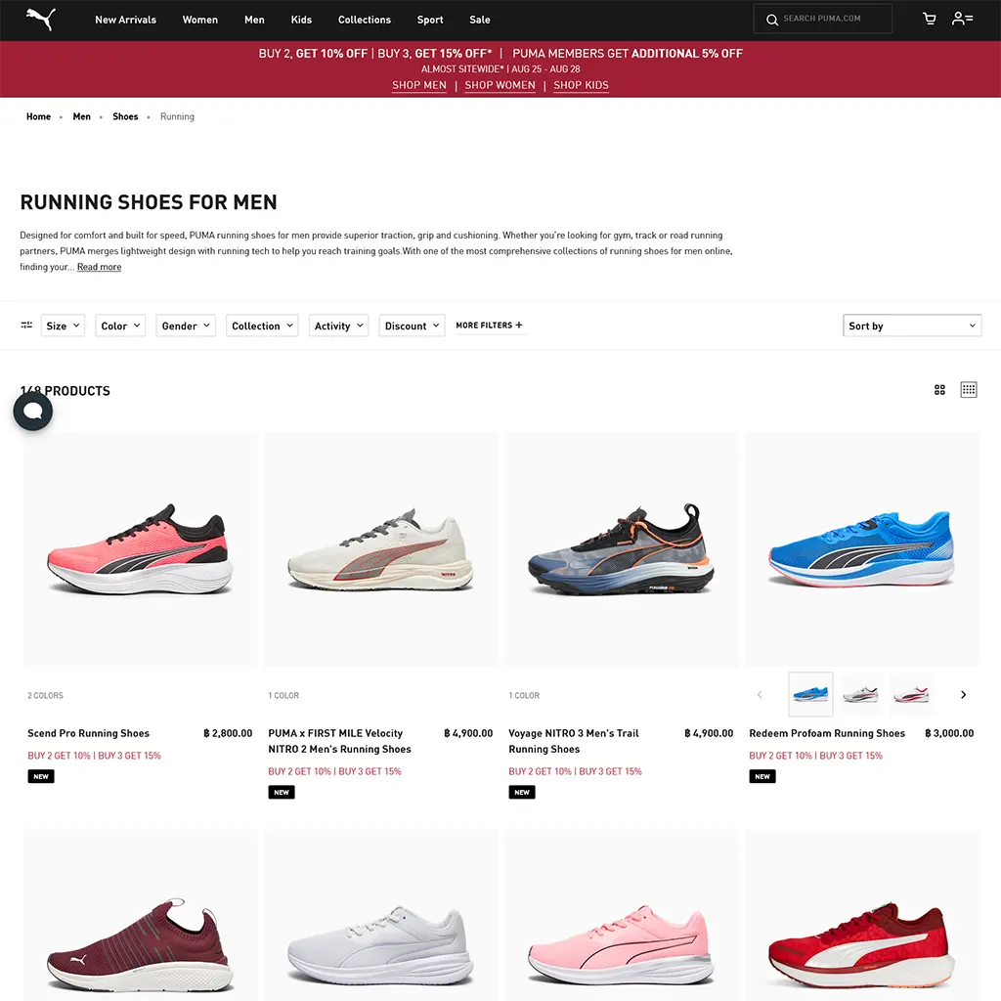
Task: Expand the Collection filter dropdown
Action: 262,326
